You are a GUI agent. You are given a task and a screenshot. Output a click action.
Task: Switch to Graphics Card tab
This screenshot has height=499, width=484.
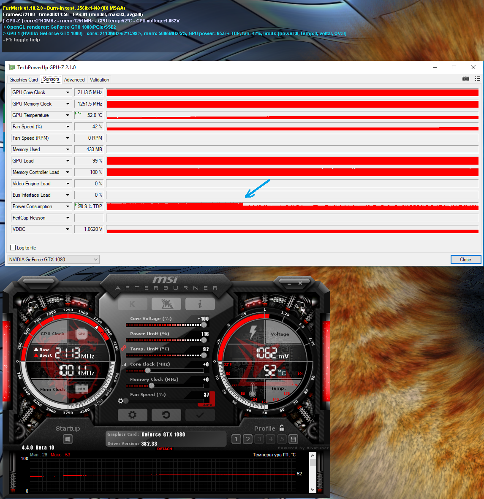(x=24, y=79)
